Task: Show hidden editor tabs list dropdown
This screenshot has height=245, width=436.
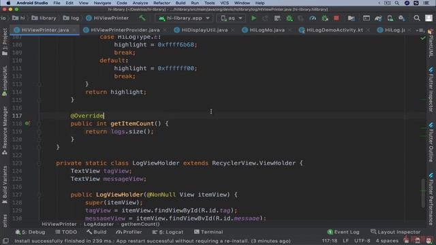Action: tap(420, 30)
